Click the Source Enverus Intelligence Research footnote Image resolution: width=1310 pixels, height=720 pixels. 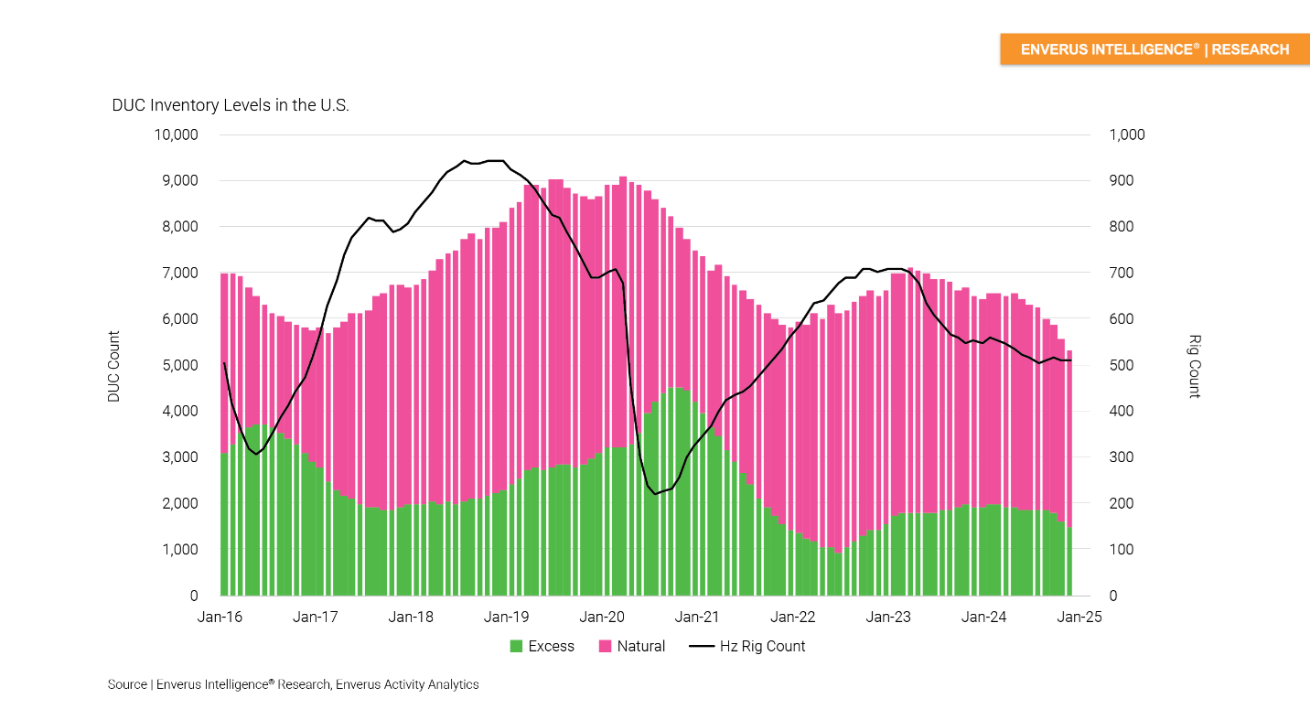(293, 684)
